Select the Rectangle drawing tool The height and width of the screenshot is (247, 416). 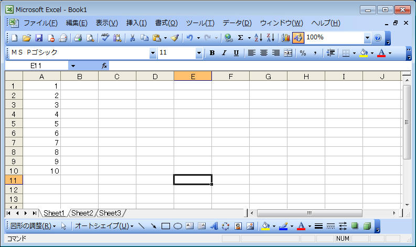166,226
